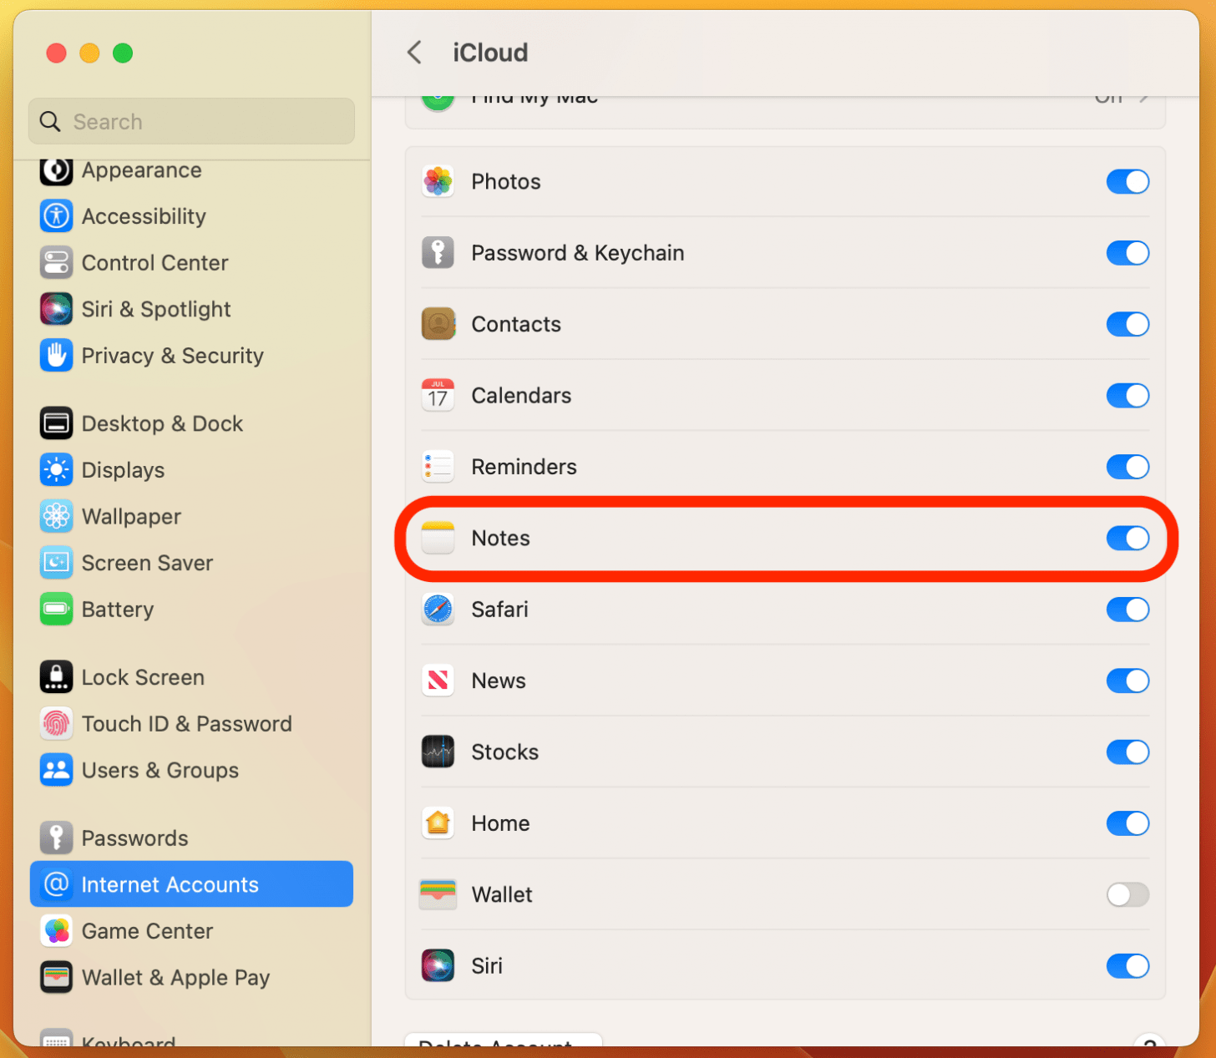Click the Wallet & Apple Pay icon

pos(56,978)
